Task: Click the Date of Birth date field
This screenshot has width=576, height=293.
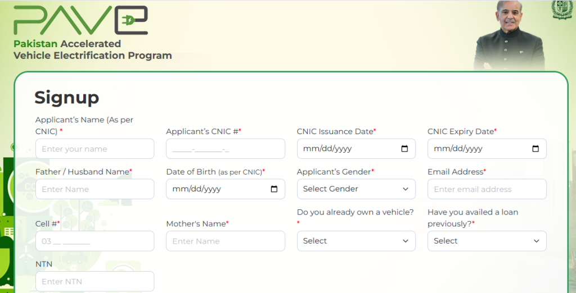Action: (x=208, y=189)
